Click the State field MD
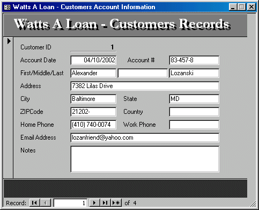The width and height of the screenshot is (259, 210). [194, 99]
